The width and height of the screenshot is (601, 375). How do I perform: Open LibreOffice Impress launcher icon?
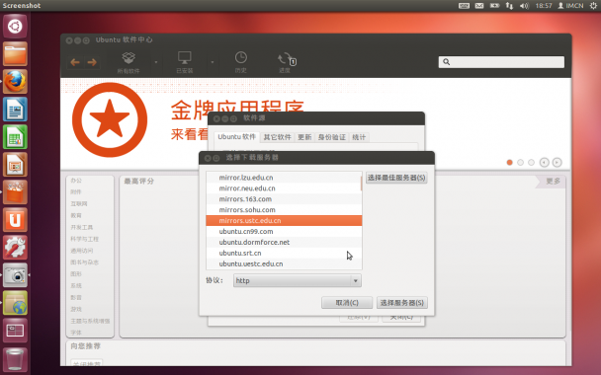pyautogui.click(x=15, y=165)
